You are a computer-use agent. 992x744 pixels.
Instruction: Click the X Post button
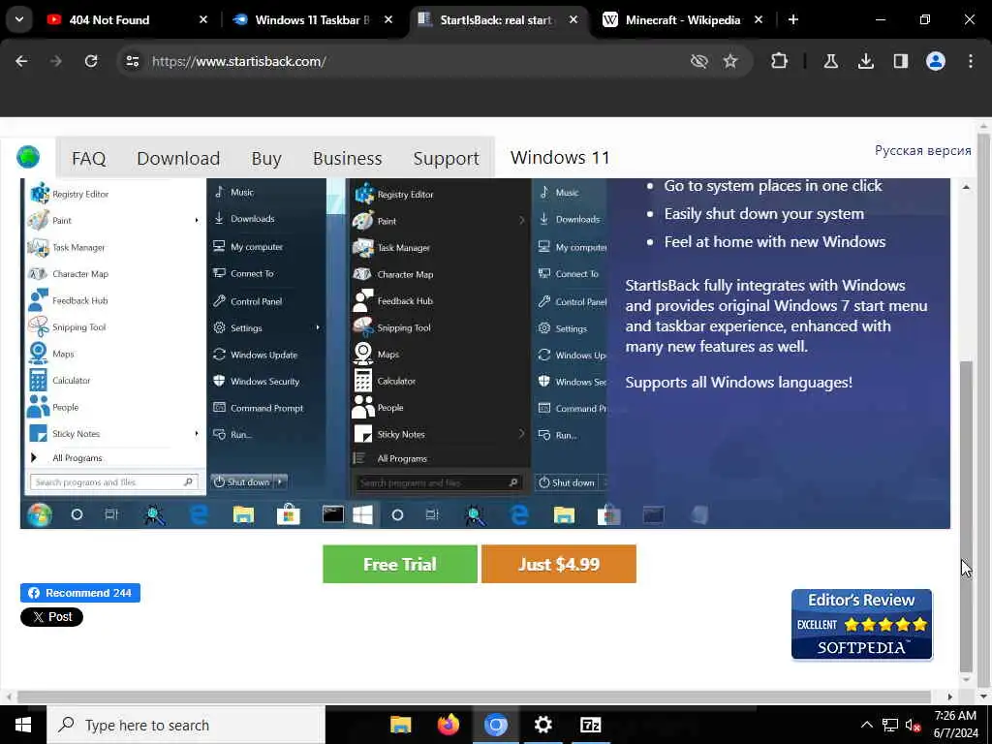tap(51, 617)
